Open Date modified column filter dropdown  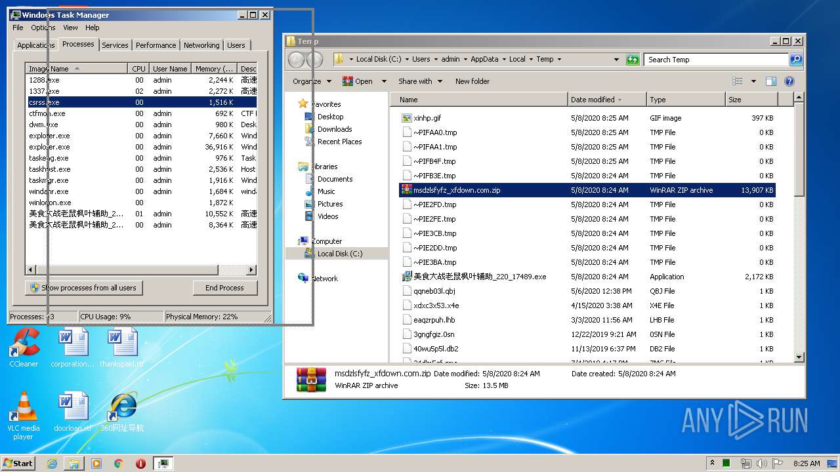coord(621,100)
